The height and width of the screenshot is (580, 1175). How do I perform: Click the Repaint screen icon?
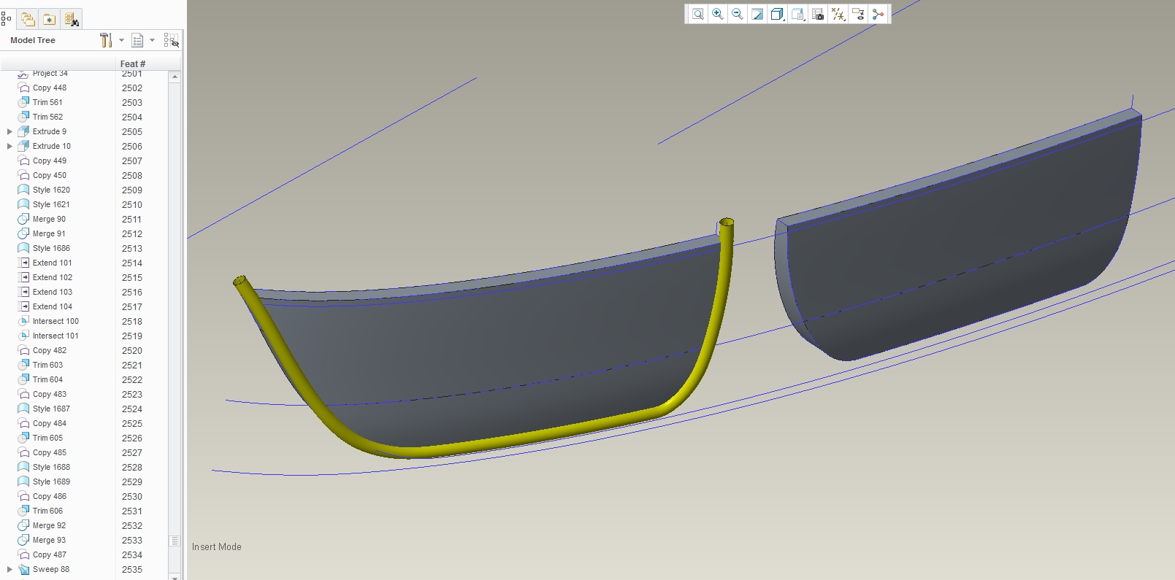pos(757,14)
